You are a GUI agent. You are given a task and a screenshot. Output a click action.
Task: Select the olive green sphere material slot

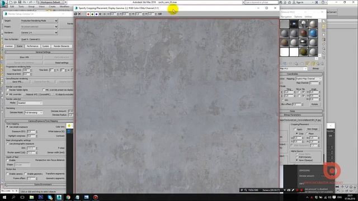303,52
